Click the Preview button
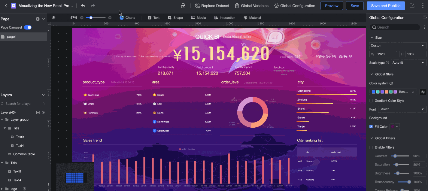The width and height of the screenshot is (428, 191). pyautogui.click(x=332, y=6)
